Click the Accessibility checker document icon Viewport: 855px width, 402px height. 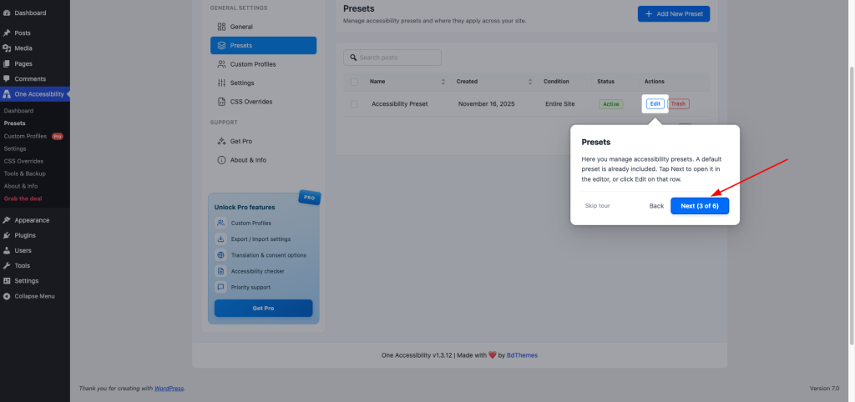point(220,271)
